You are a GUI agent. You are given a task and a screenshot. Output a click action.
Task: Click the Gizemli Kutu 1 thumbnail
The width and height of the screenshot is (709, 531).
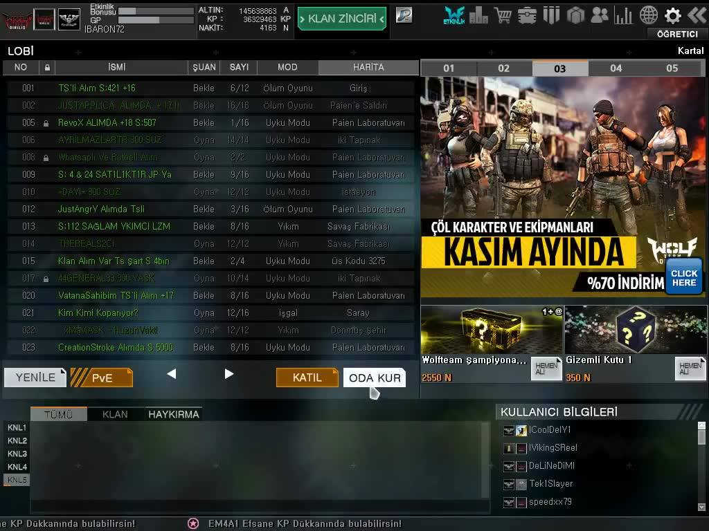tap(636, 330)
